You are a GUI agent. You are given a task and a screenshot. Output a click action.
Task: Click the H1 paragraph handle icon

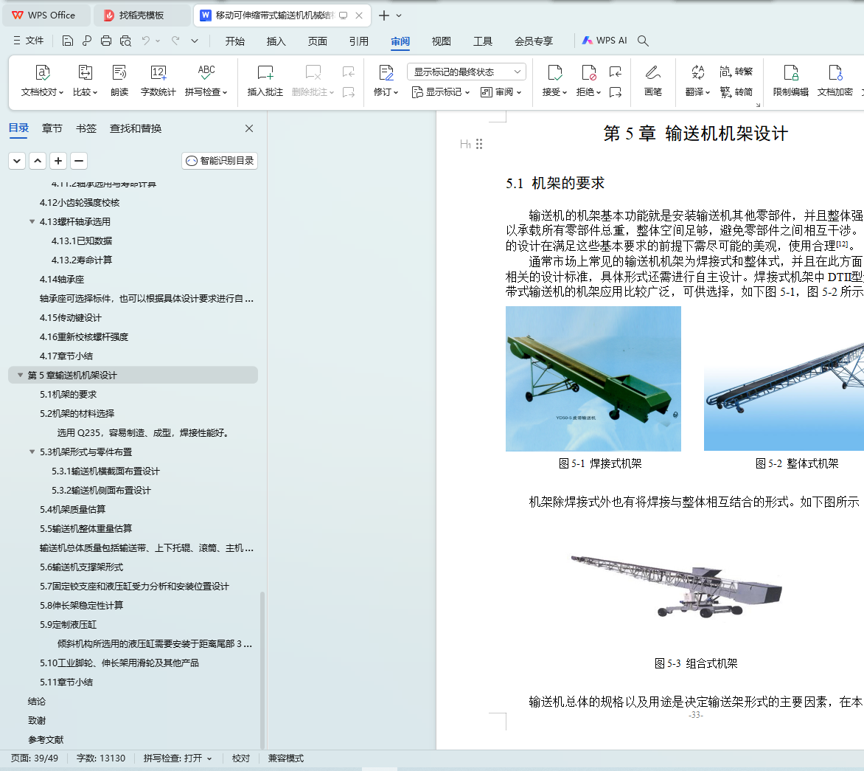point(471,144)
